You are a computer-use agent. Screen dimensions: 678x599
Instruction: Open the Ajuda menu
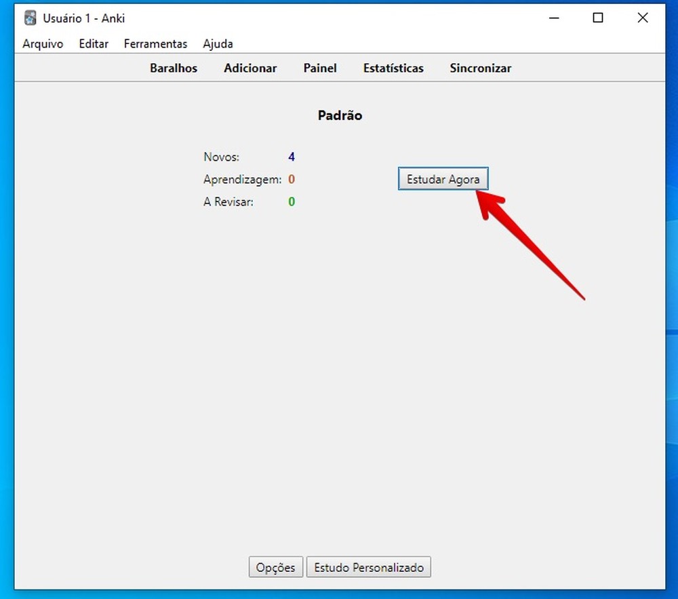pyautogui.click(x=218, y=43)
